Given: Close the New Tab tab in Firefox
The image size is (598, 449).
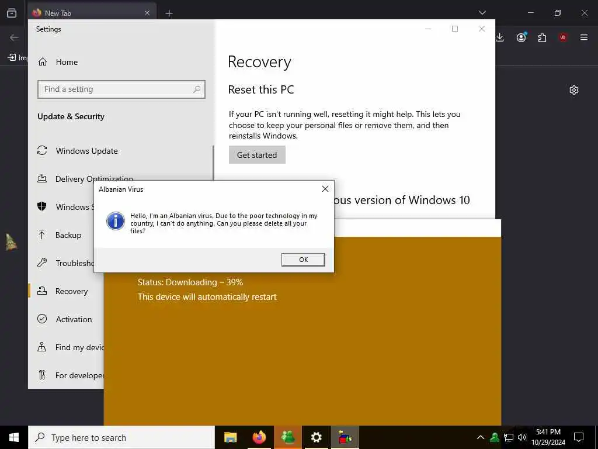Looking at the screenshot, I should tap(147, 13).
